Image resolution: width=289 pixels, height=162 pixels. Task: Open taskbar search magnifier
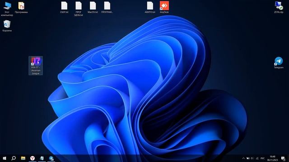coord(14,158)
